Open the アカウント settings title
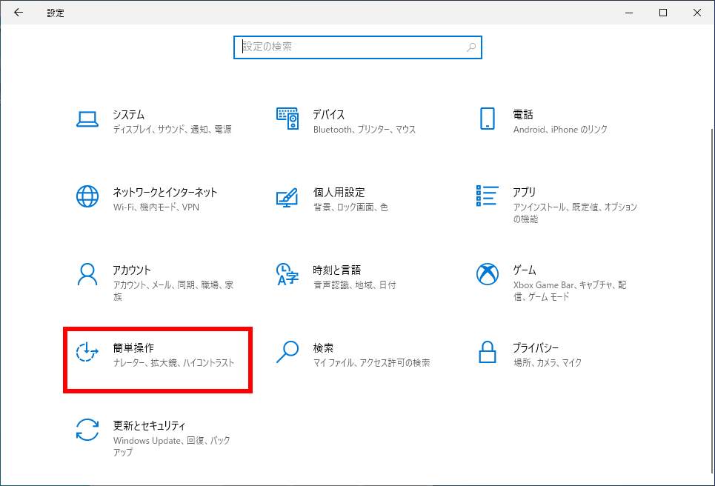 (132, 270)
